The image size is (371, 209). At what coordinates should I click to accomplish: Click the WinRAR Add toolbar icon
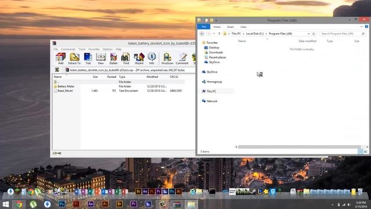coord(60,59)
